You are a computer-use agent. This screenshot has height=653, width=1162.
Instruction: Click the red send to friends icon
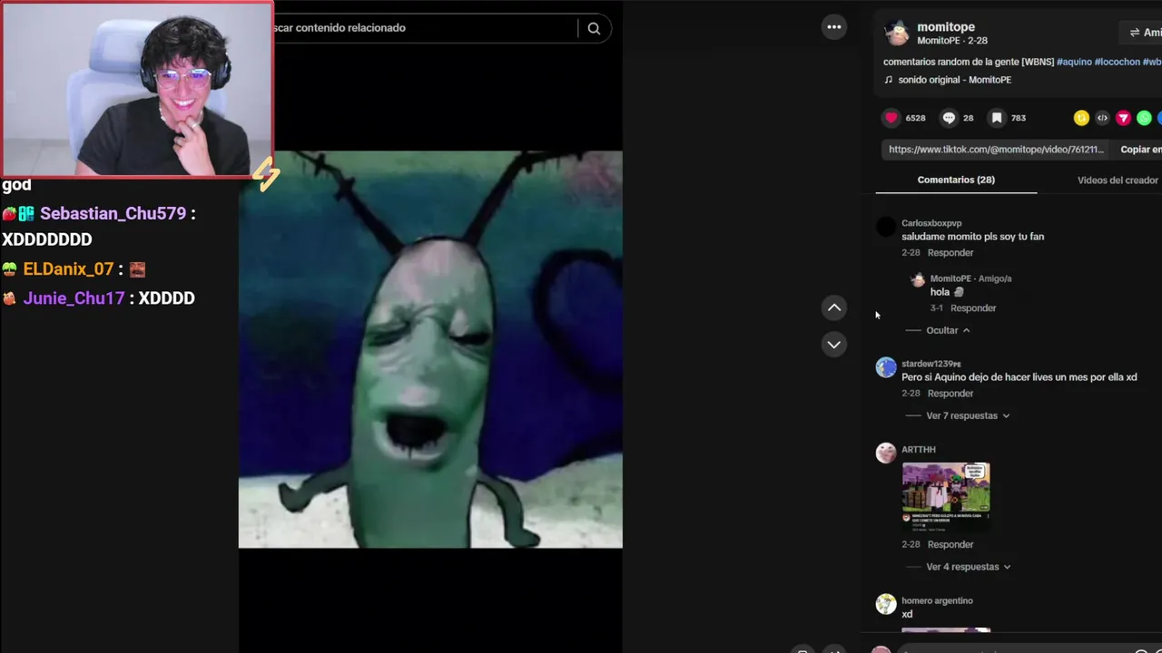point(1123,118)
